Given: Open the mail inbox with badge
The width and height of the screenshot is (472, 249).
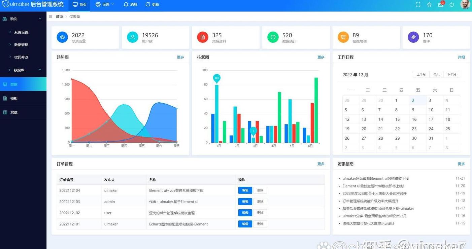Looking at the screenshot, I should [x=441, y=4].
